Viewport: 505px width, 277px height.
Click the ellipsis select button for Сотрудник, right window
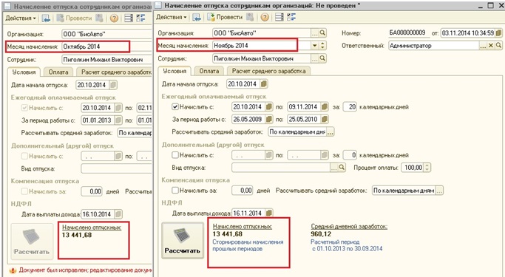pyautogui.click(x=315, y=58)
